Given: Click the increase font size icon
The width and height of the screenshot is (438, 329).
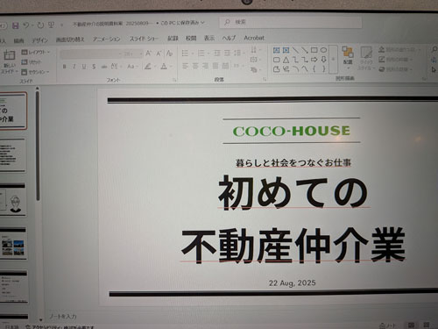Looking at the screenshot, I should point(148,54).
